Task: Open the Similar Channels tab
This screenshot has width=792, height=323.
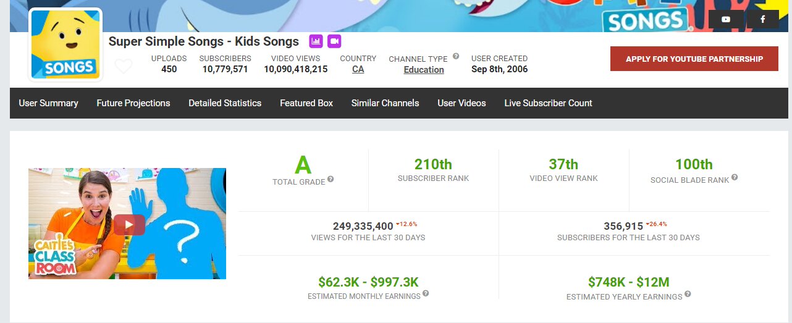Action: pos(385,103)
